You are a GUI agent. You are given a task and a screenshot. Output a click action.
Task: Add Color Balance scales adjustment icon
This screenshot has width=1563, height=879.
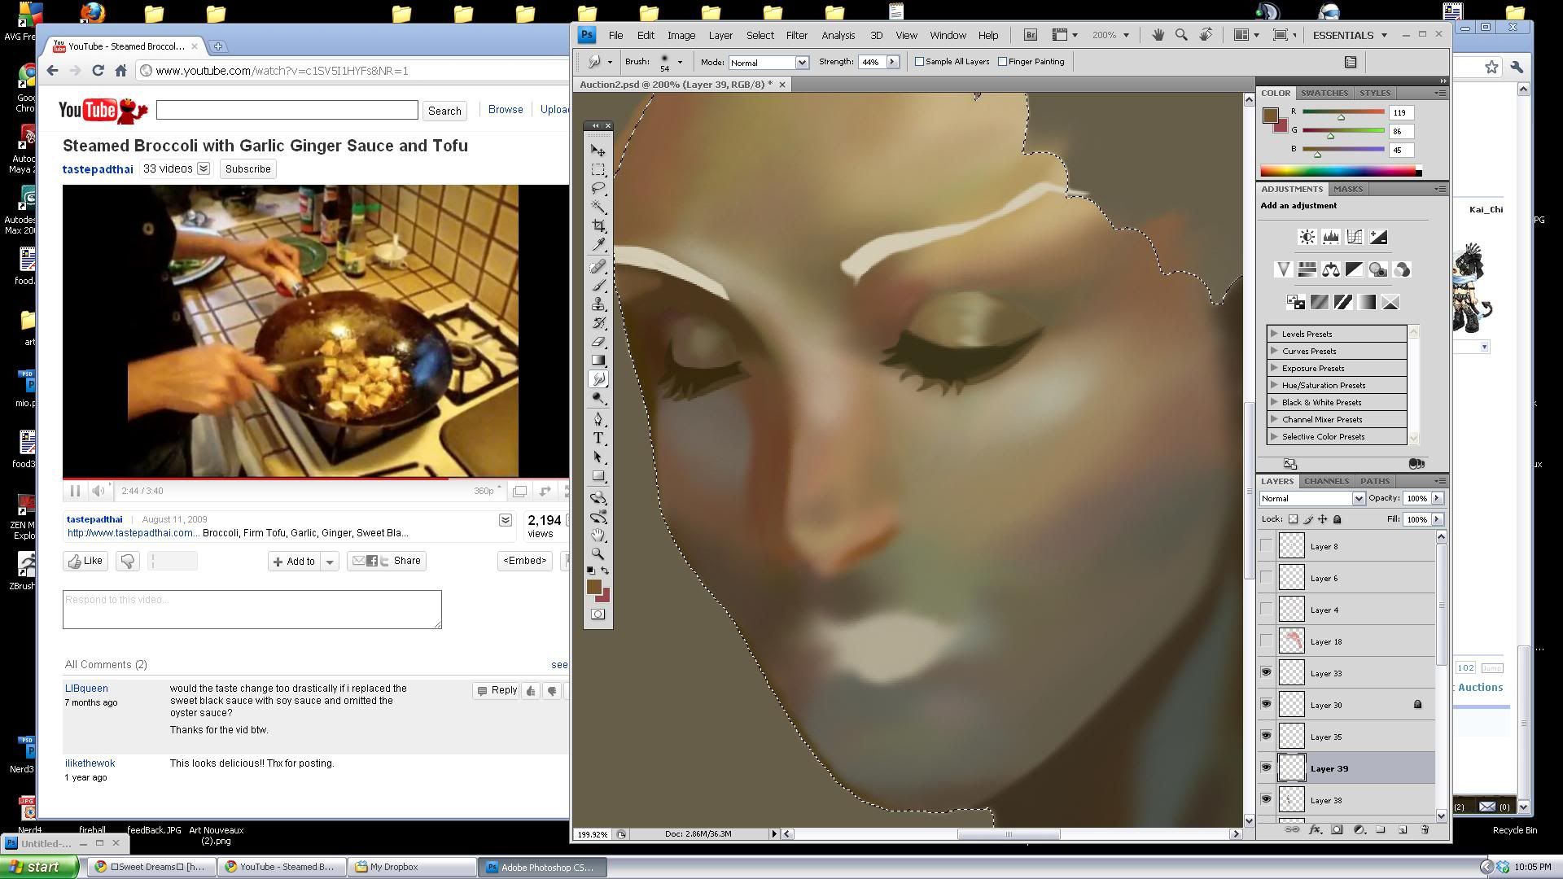coord(1331,269)
